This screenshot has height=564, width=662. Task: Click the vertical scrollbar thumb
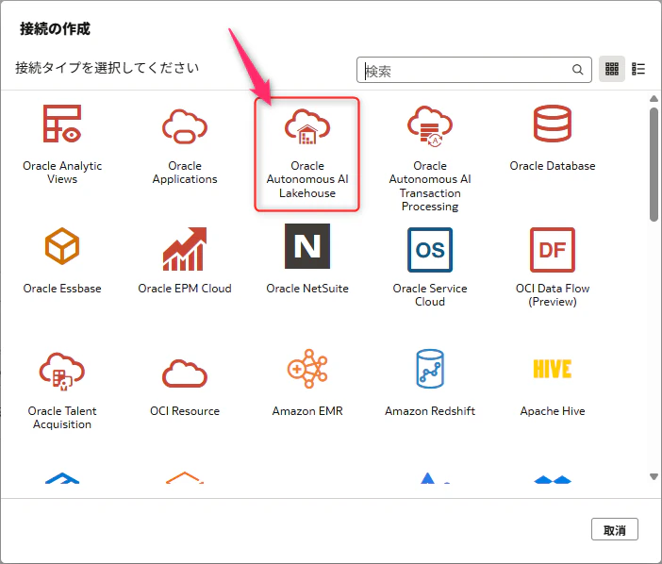(x=654, y=164)
